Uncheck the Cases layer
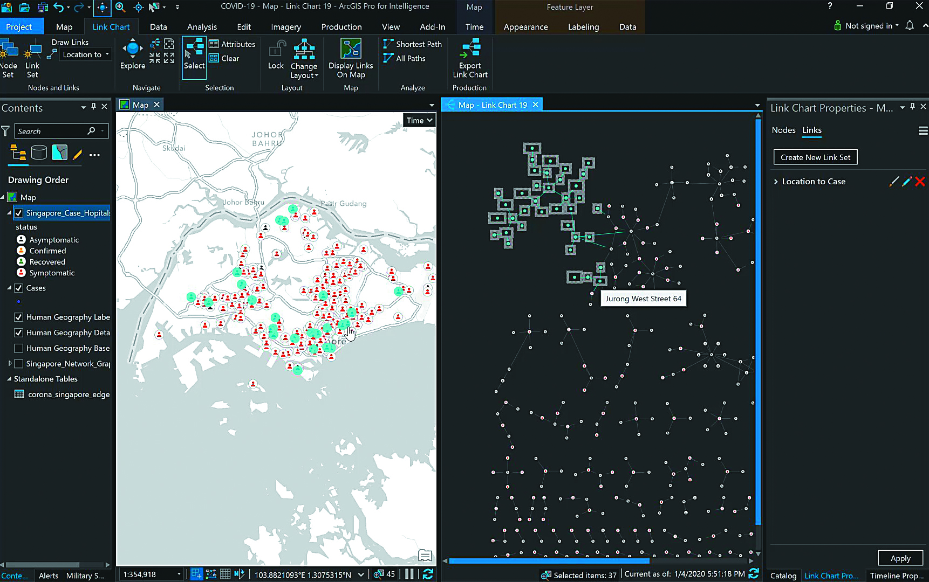The width and height of the screenshot is (929, 582). pyautogui.click(x=19, y=288)
